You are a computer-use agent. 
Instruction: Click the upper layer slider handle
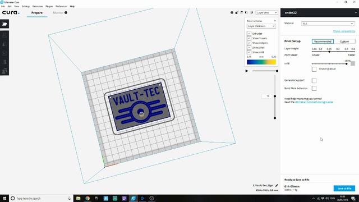[275, 96]
